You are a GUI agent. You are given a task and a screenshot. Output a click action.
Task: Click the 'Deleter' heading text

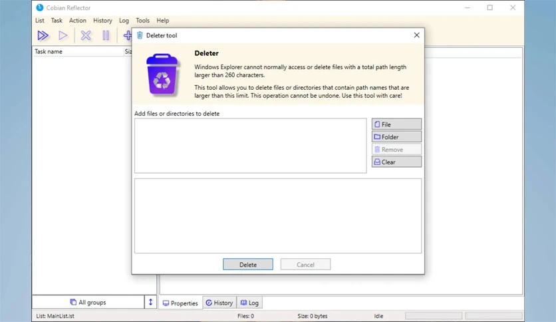tap(206, 53)
